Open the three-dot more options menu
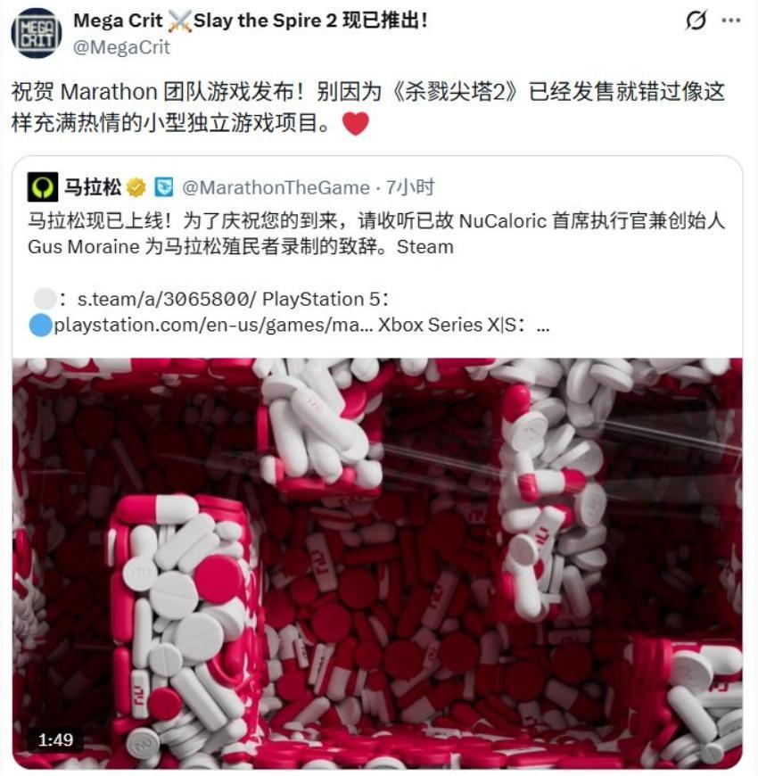This screenshot has width=758, height=776. point(730,21)
